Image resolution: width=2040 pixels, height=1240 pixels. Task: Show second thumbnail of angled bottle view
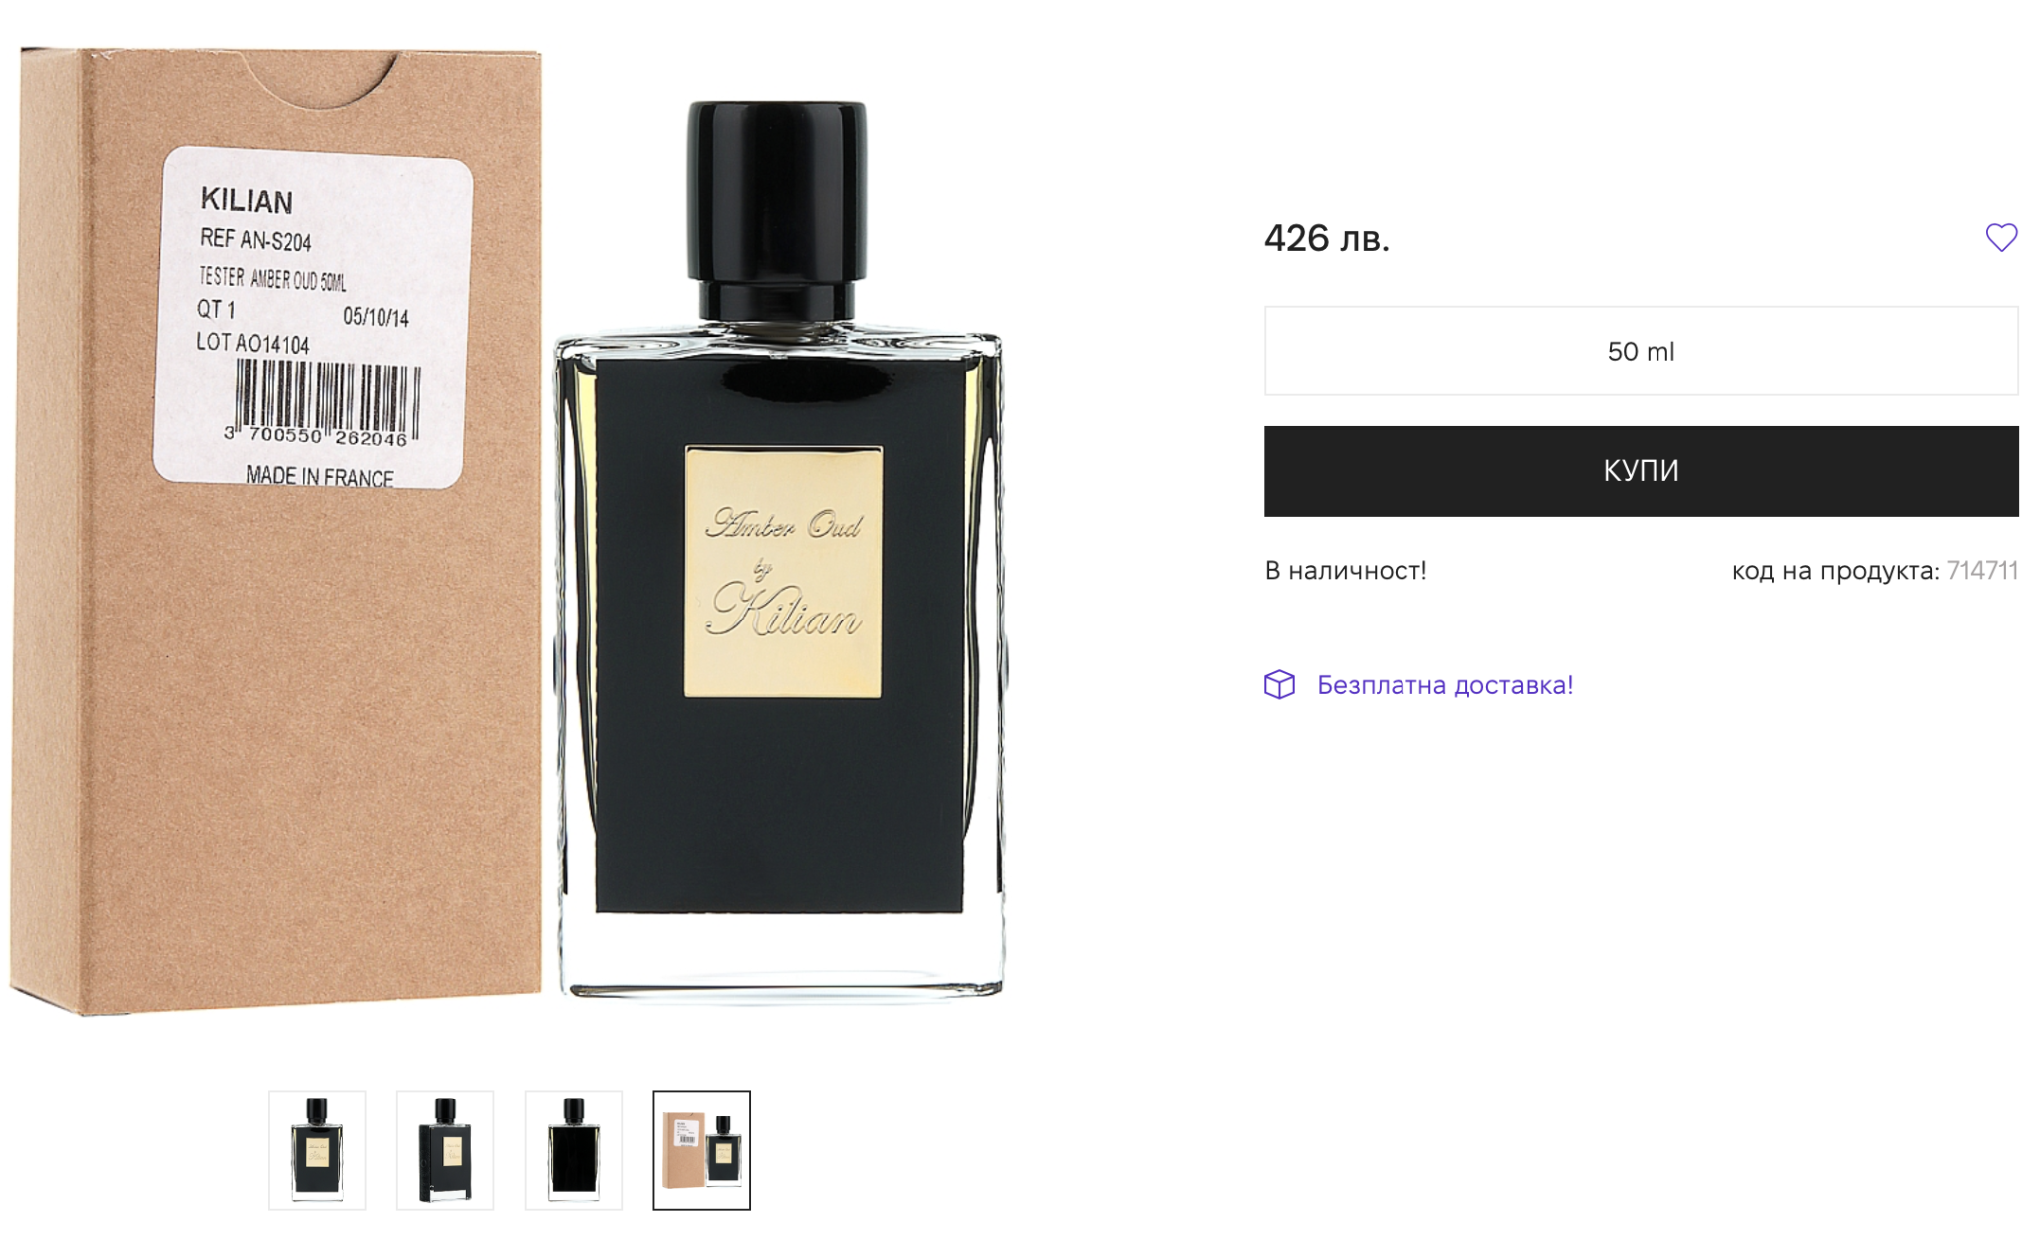(445, 1150)
